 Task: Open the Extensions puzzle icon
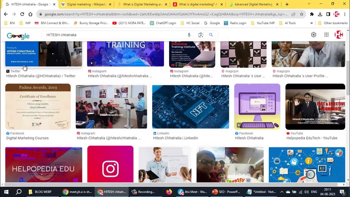click(x=312, y=14)
